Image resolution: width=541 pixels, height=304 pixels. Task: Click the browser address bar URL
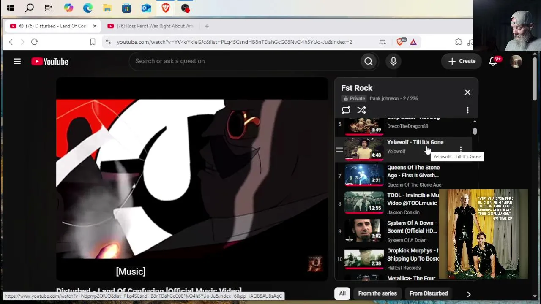[234, 42]
